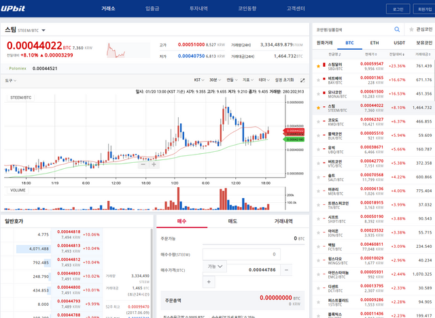Viewport: 435px width, 318px height.
Task: Favorite star for MER/BTC row
Action: 318,191
